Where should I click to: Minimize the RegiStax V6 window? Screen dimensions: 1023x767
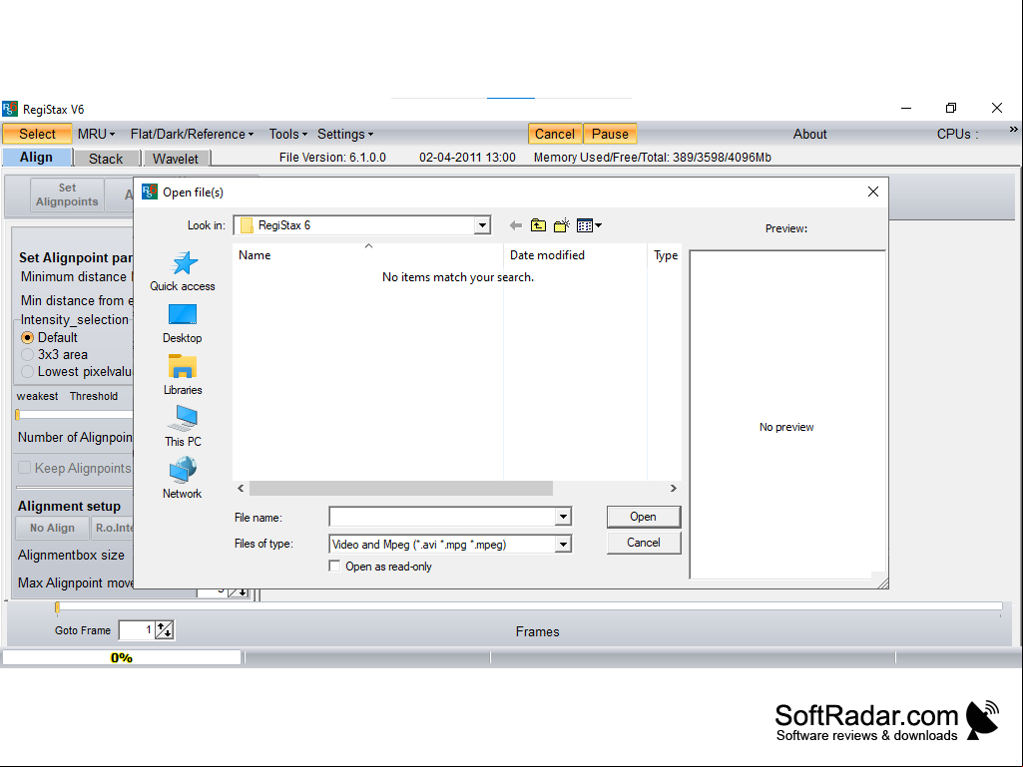(x=906, y=108)
